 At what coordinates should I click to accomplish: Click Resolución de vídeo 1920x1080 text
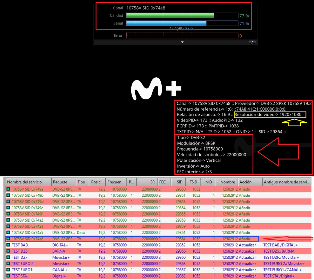[268, 114]
